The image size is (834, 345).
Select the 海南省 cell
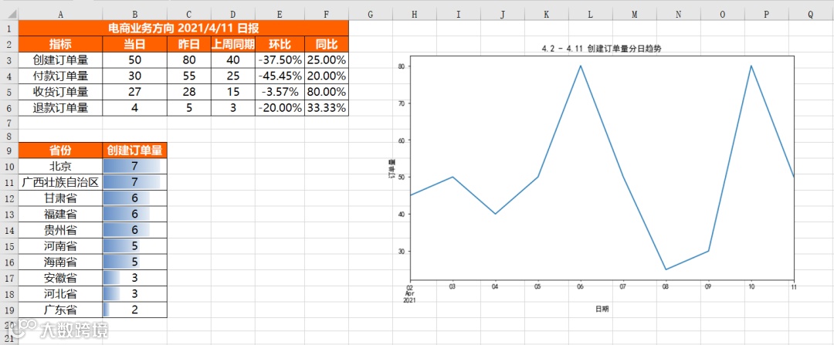(61, 262)
